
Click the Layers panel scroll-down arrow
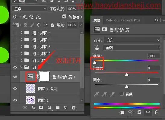click(x=82, y=101)
